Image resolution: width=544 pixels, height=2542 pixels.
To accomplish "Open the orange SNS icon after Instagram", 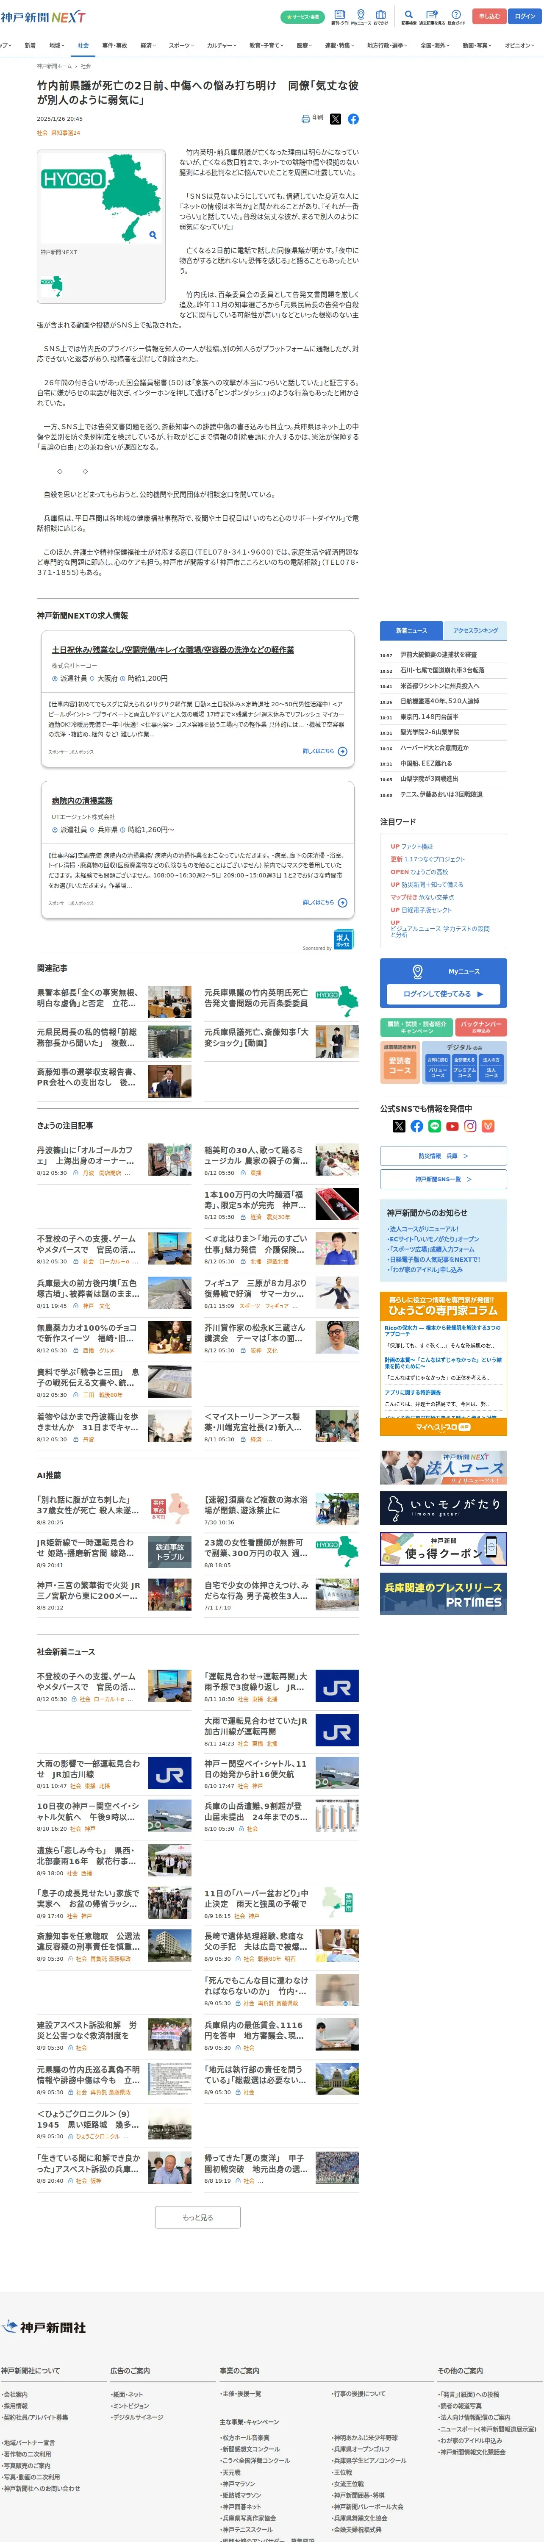I will pos(488,1126).
